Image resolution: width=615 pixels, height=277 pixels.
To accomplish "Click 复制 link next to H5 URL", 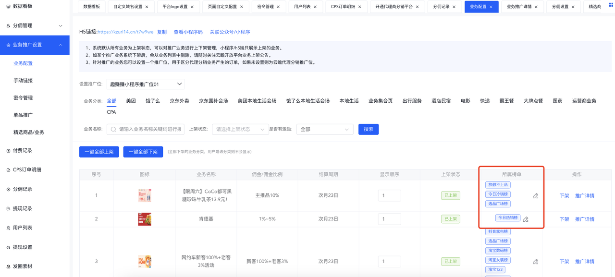I will (162, 32).
